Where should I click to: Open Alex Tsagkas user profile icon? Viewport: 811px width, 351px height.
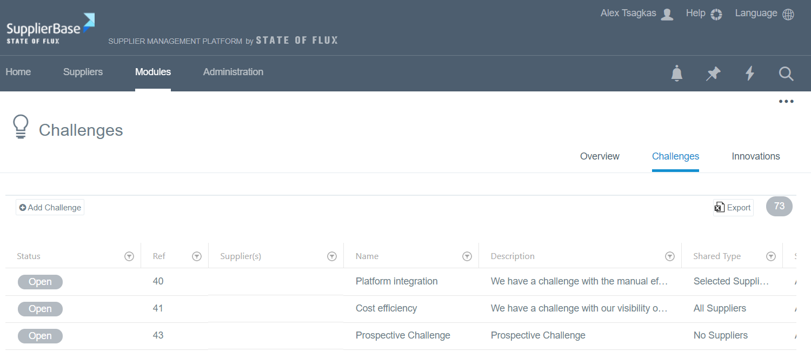(x=667, y=15)
